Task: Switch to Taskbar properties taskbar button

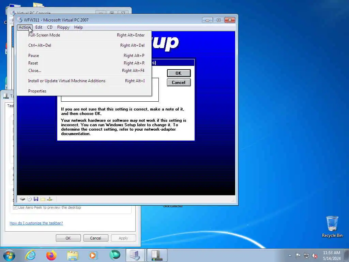Action: pos(157,255)
